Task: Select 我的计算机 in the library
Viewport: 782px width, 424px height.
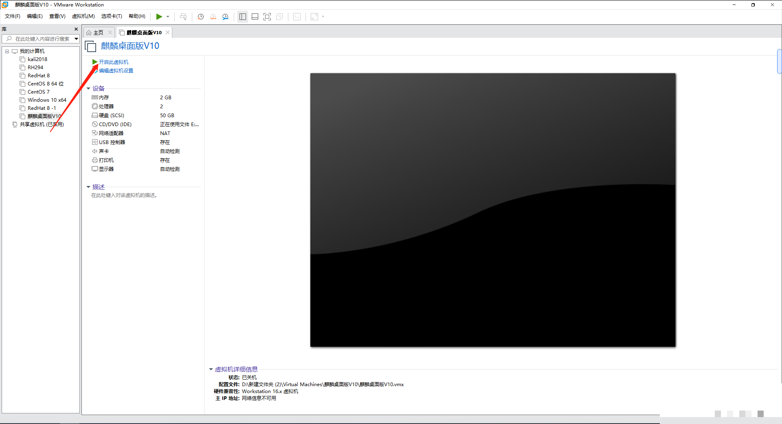Action: click(x=32, y=51)
